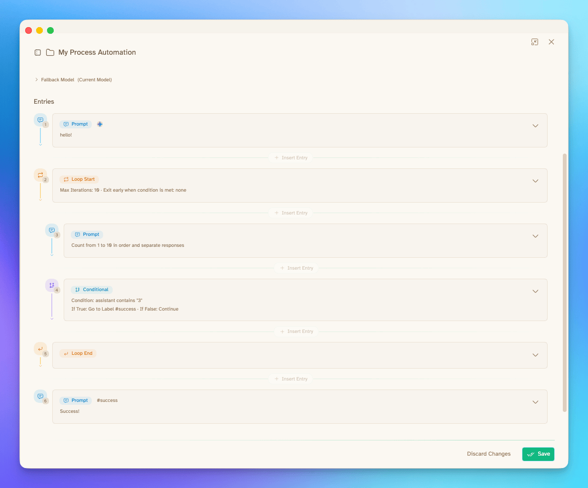Screen dimensions: 588x488
Task: Insert entry after Loop Start
Action: (291, 213)
